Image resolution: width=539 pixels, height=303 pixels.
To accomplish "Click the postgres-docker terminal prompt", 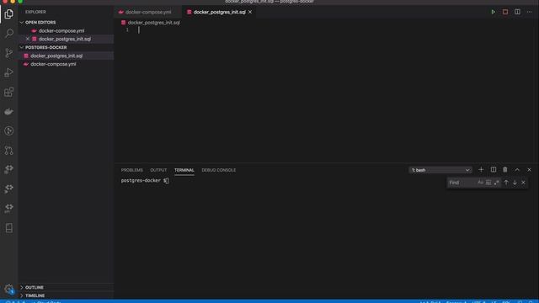I will pyautogui.click(x=144, y=180).
